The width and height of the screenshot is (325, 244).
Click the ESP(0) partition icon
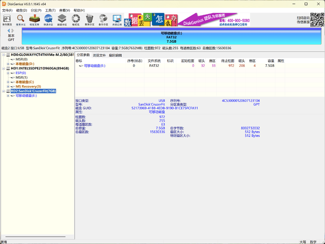coord(13,73)
